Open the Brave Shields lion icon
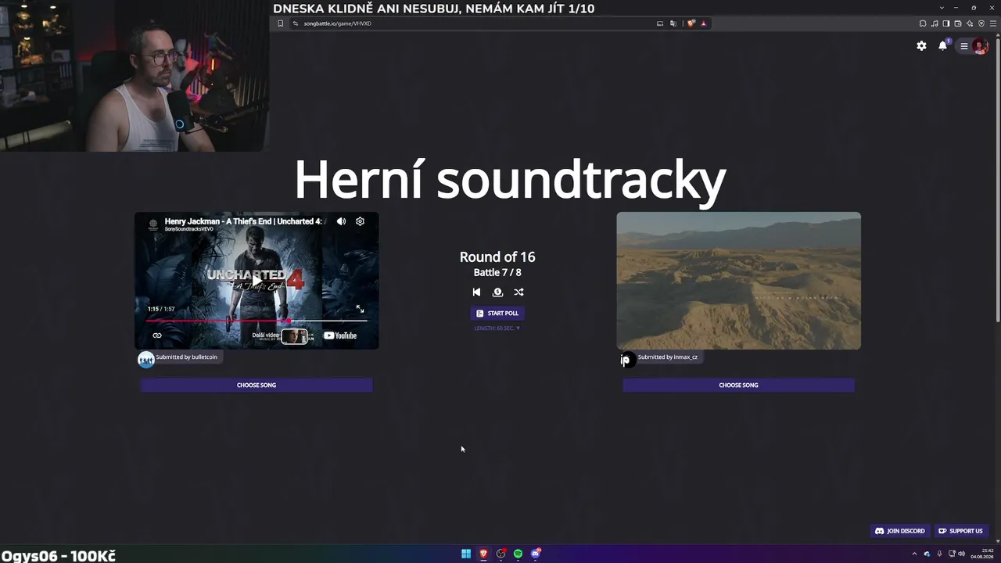1001x563 pixels. pyautogui.click(x=691, y=23)
